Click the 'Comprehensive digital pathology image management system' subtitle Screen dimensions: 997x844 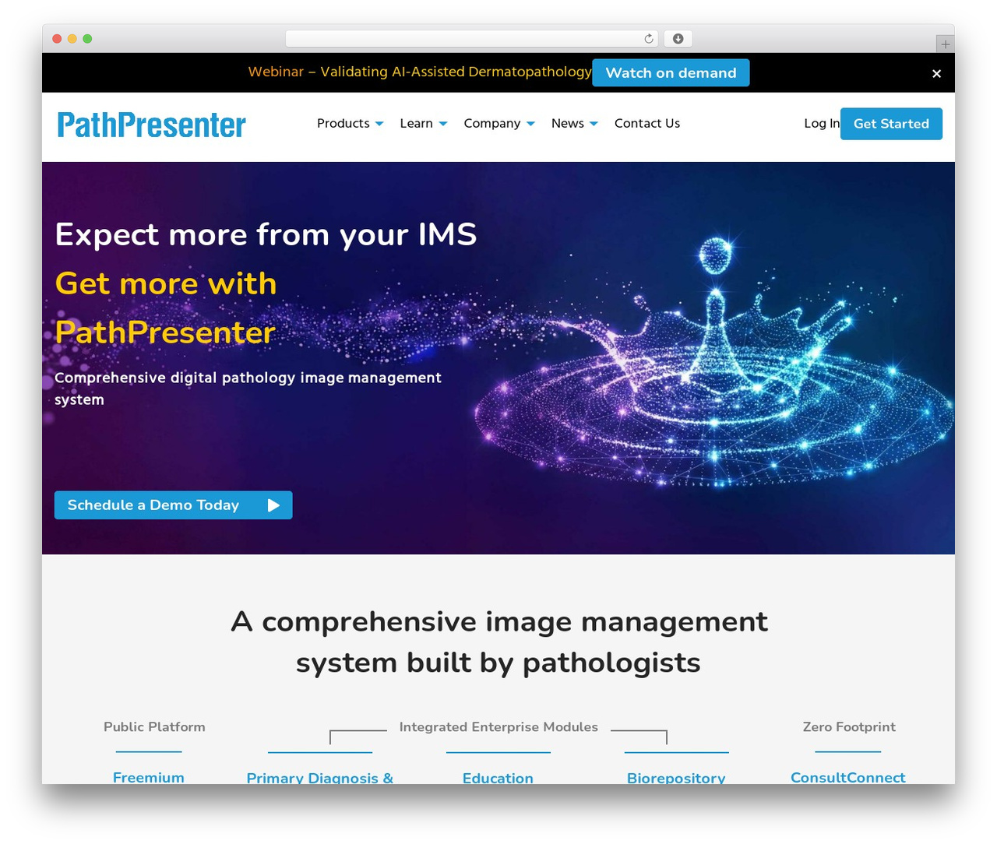248,389
